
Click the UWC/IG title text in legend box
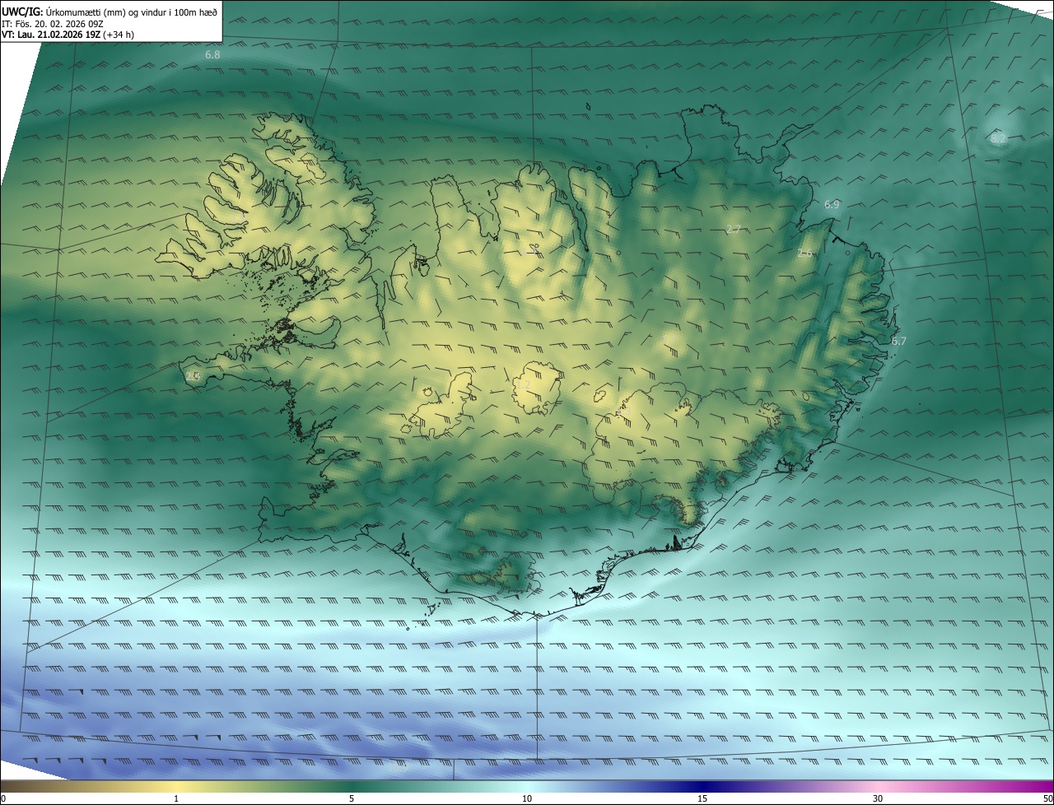22,12
